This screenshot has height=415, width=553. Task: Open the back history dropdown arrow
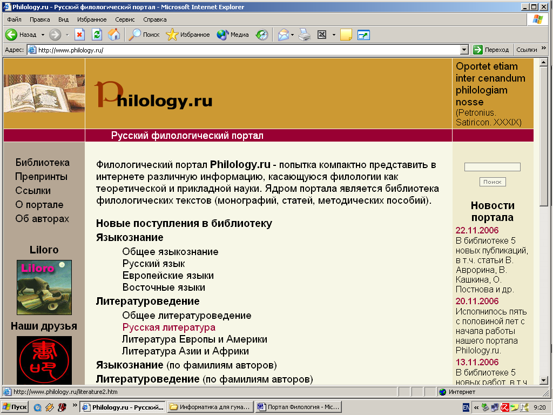pyautogui.click(x=43, y=35)
